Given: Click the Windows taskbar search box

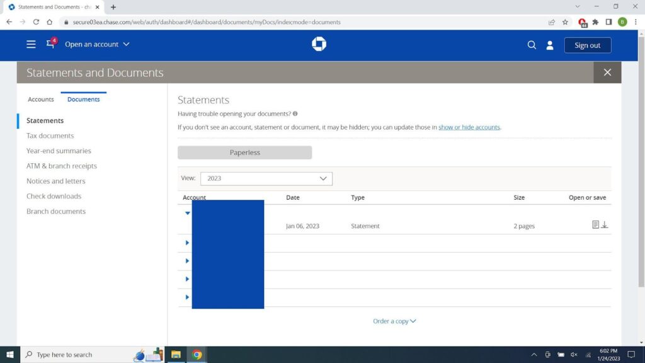Looking at the screenshot, I should coord(76,355).
